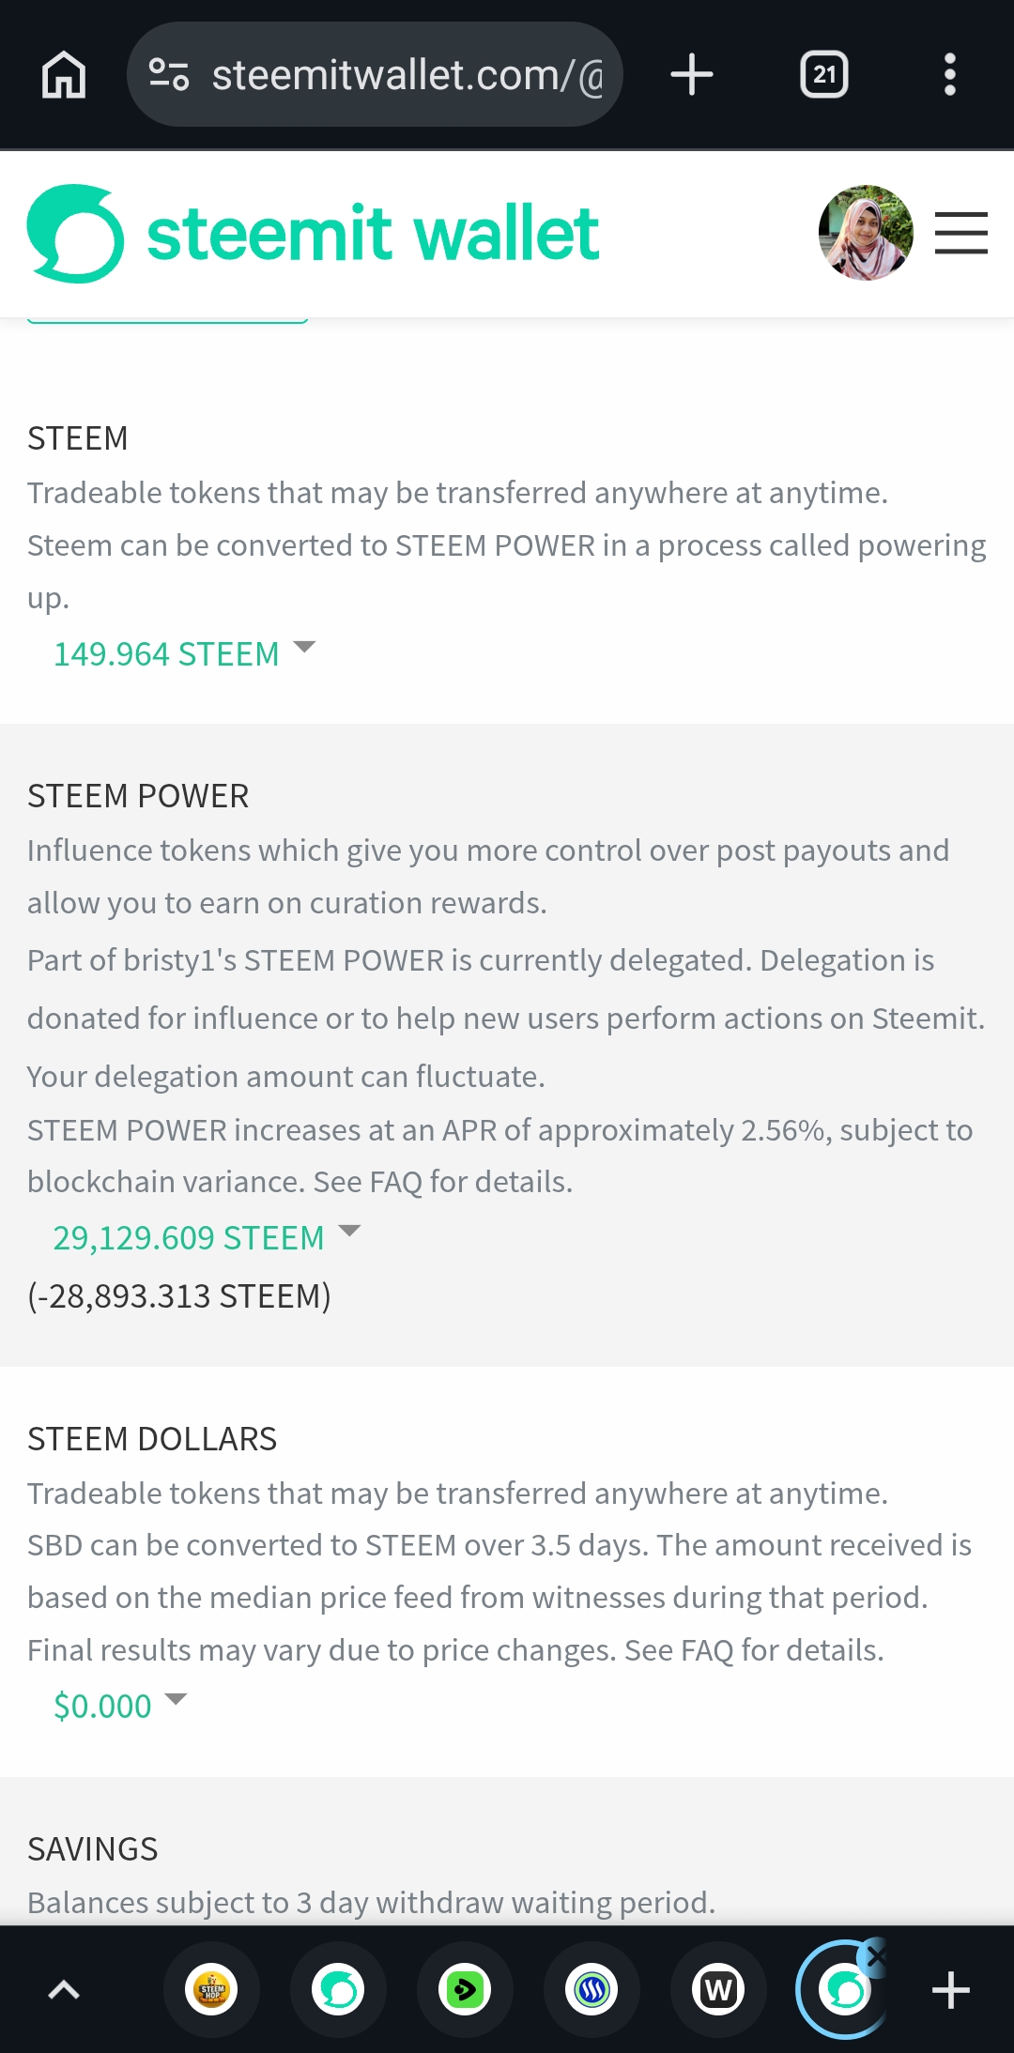1014x2053 pixels.
Task: Open the tab switcher showing 21 tabs
Action: tap(823, 74)
